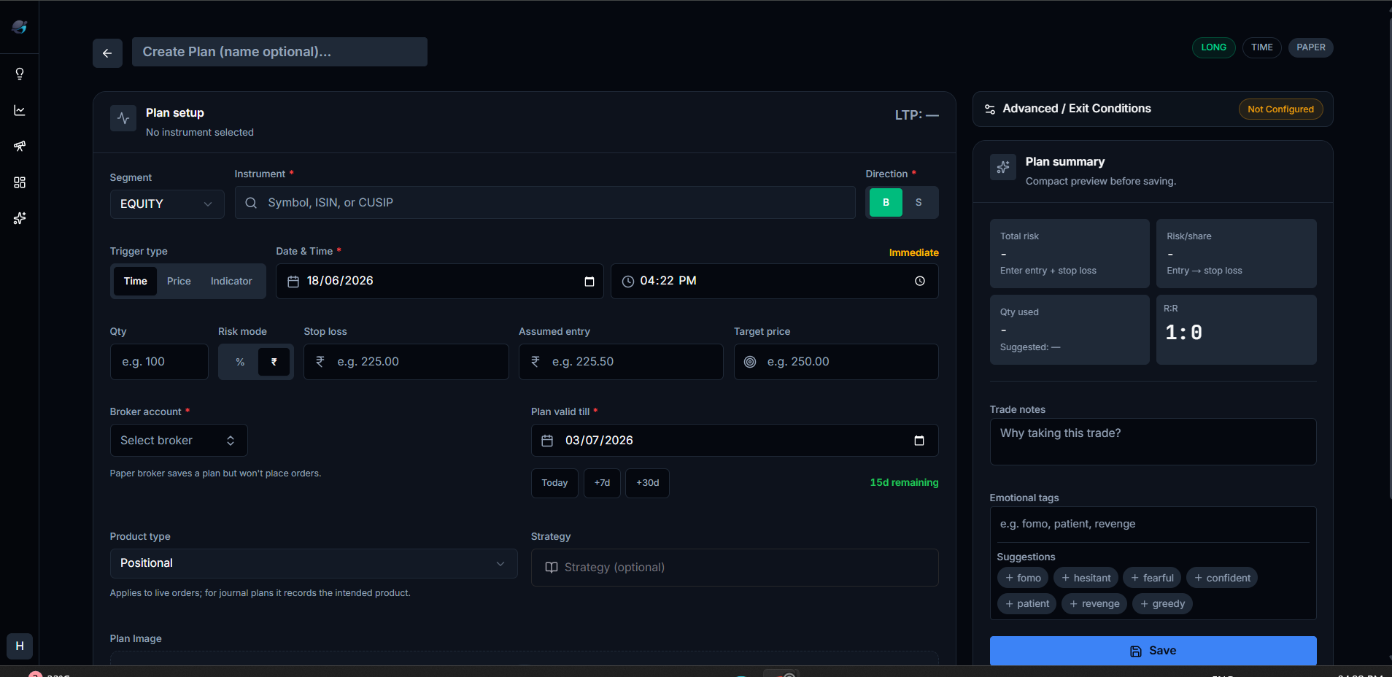Click the calendar icon left of 03/07/2026
This screenshot has width=1392, height=677.
coord(547,441)
